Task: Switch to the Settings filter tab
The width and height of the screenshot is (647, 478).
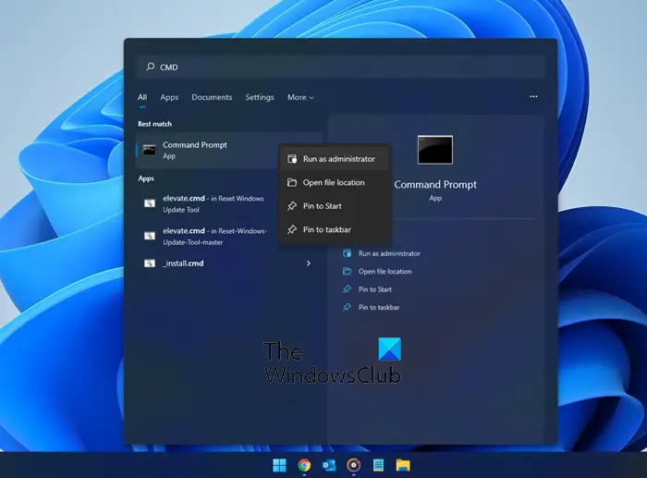Action: tap(260, 97)
